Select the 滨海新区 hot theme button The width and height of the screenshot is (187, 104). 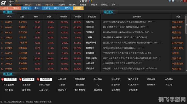[x=46, y=79]
